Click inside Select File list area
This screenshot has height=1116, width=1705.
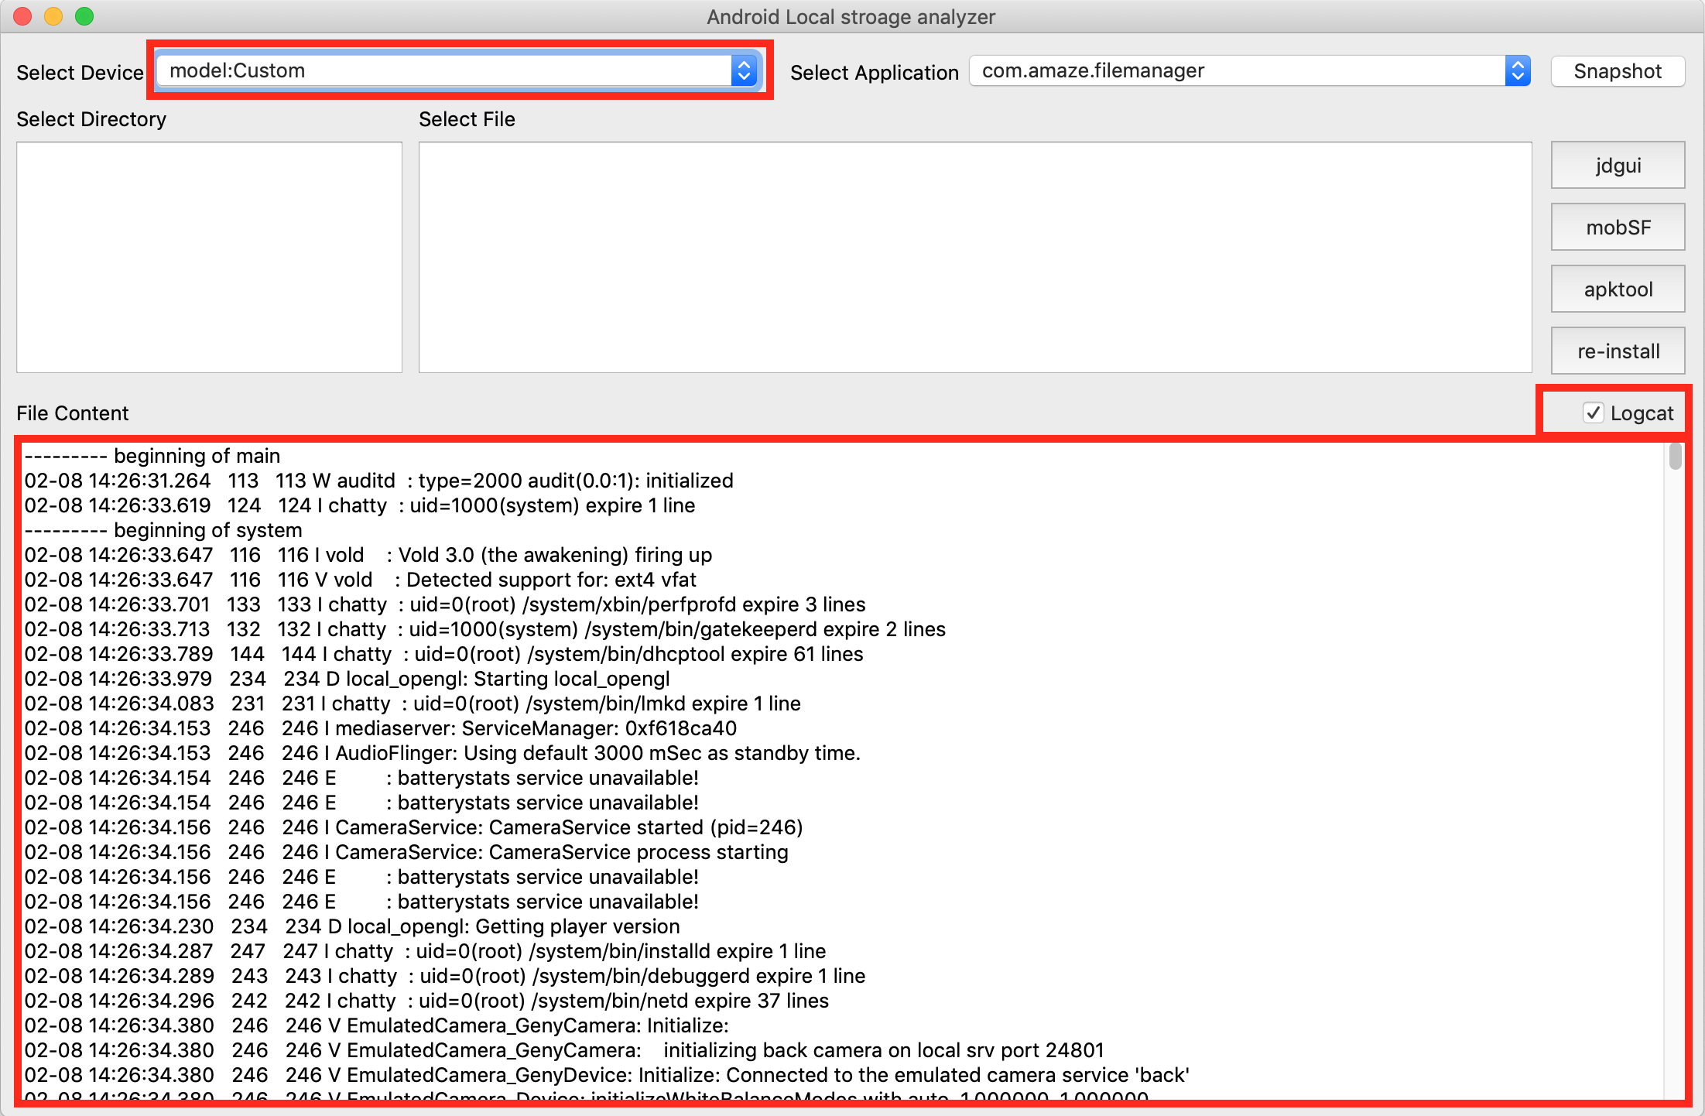pyautogui.click(x=975, y=257)
